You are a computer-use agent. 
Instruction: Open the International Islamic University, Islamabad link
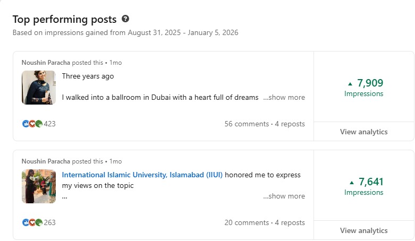click(x=142, y=175)
